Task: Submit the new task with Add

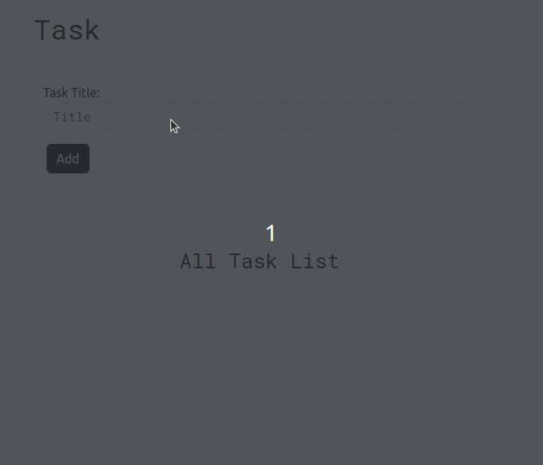Action: [68, 159]
